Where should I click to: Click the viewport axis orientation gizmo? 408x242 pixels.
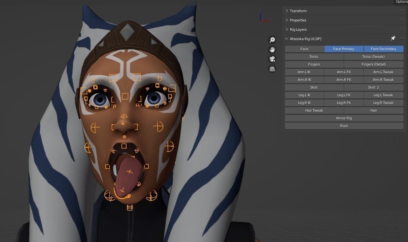click(264, 17)
